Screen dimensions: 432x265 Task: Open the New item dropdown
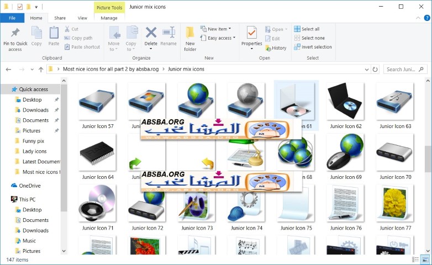[x=229, y=28]
